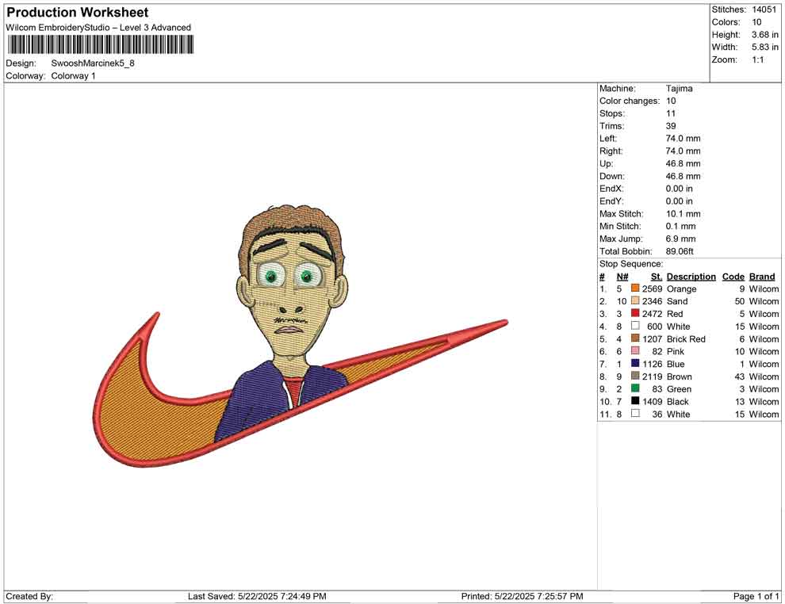Click stitch count '2119' in Brown row
Screen dimensions: 785x604
(653, 376)
